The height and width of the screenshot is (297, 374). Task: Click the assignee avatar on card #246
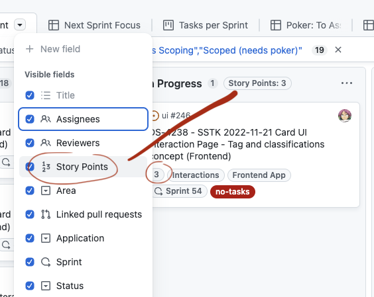345,116
